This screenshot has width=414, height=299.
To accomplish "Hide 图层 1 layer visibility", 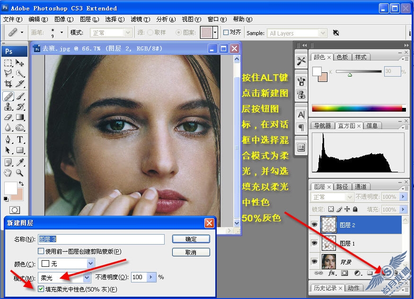I will coord(314,243).
